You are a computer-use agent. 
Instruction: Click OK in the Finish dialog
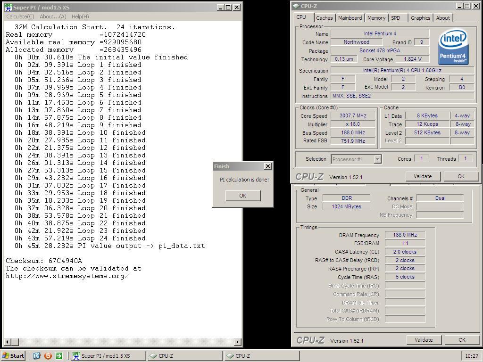click(x=243, y=196)
